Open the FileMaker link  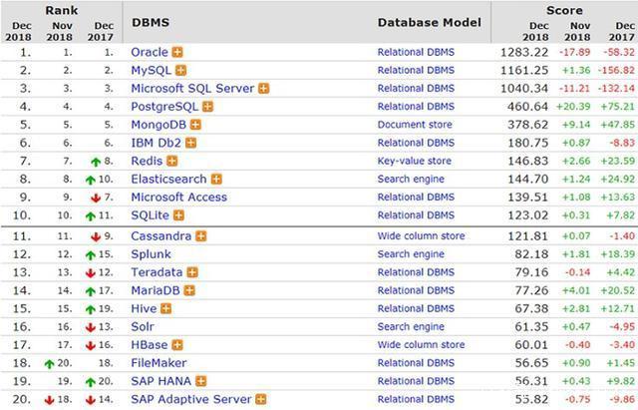tap(159, 363)
